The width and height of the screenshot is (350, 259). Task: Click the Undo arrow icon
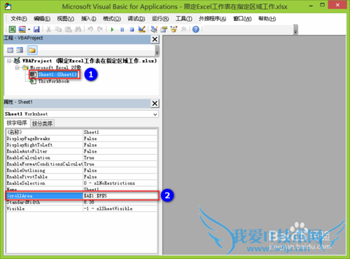click(90, 29)
